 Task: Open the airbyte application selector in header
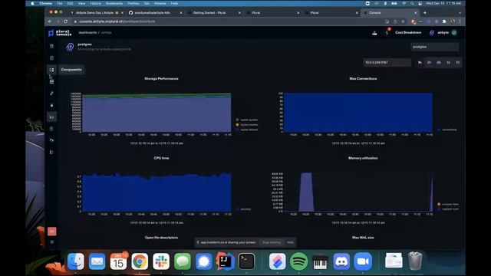pos(440,32)
